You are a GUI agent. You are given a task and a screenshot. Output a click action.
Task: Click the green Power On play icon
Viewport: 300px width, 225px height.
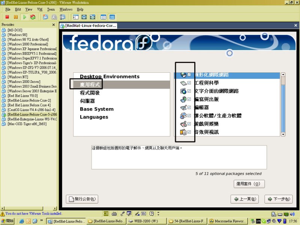(x=24, y=17)
